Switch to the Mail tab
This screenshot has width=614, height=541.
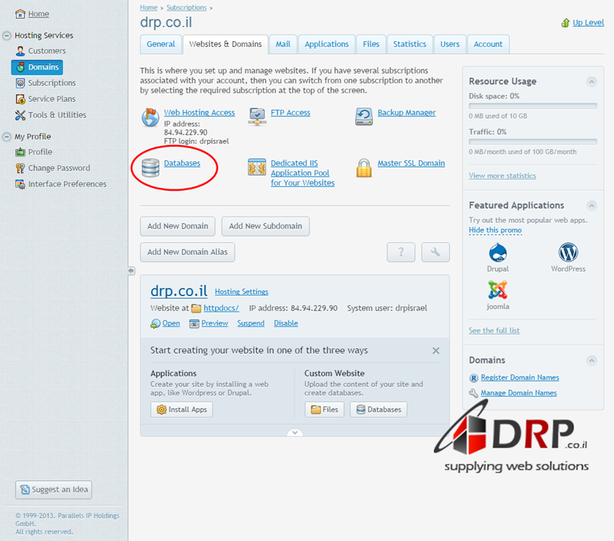coord(283,44)
